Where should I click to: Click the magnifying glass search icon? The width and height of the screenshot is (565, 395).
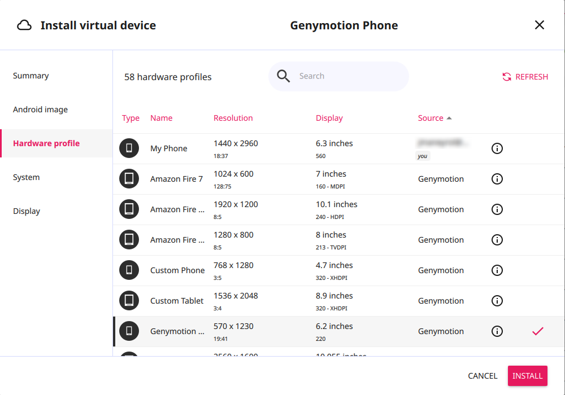tap(283, 76)
